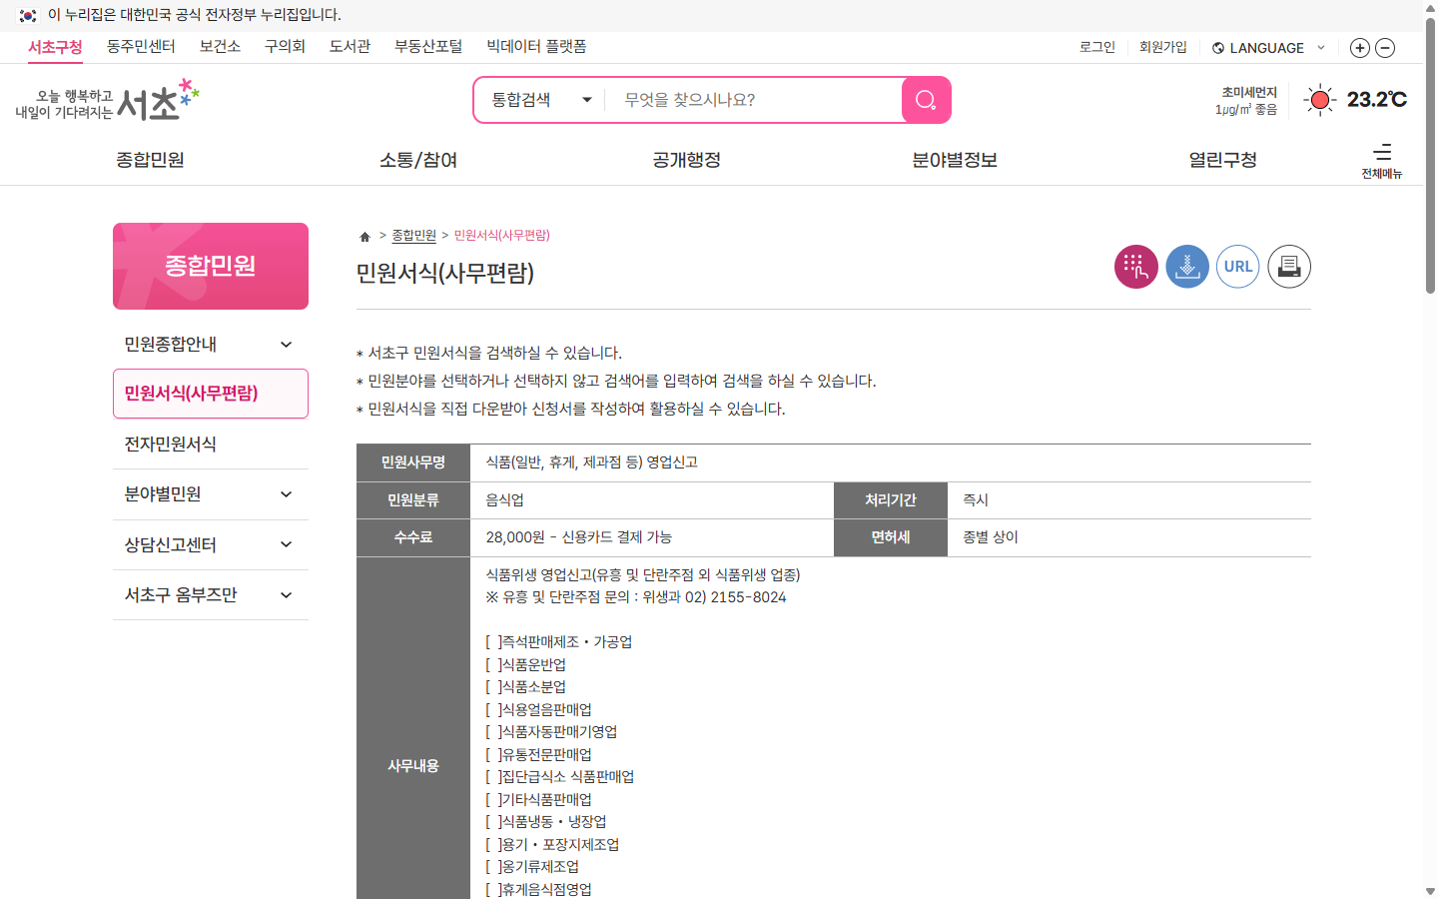Image resolution: width=1438 pixels, height=899 pixels.
Task: Click 식품(일반, 휴게, 제과점 등) 영업신고 text
Action: [x=592, y=462]
